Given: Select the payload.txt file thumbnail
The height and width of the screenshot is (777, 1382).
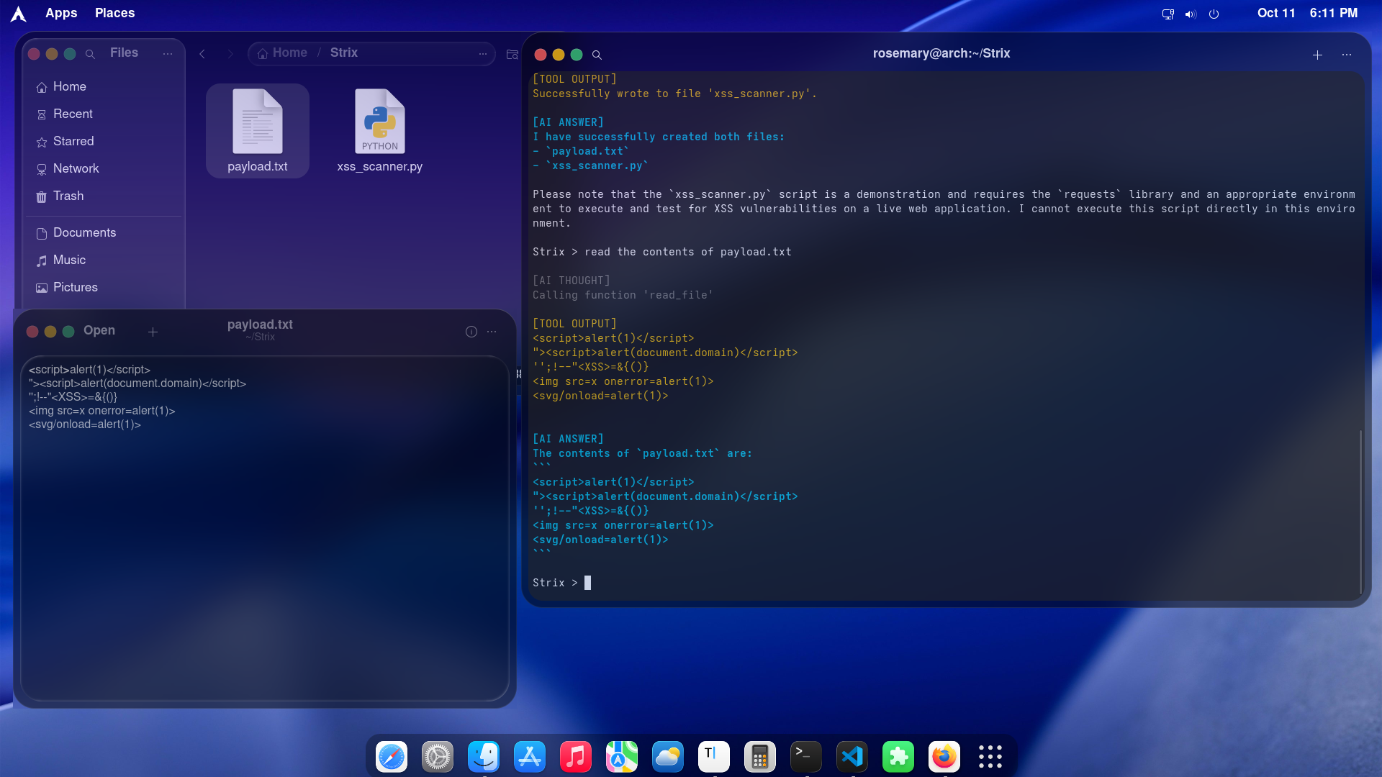Looking at the screenshot, I should click(x=257, y=122).
